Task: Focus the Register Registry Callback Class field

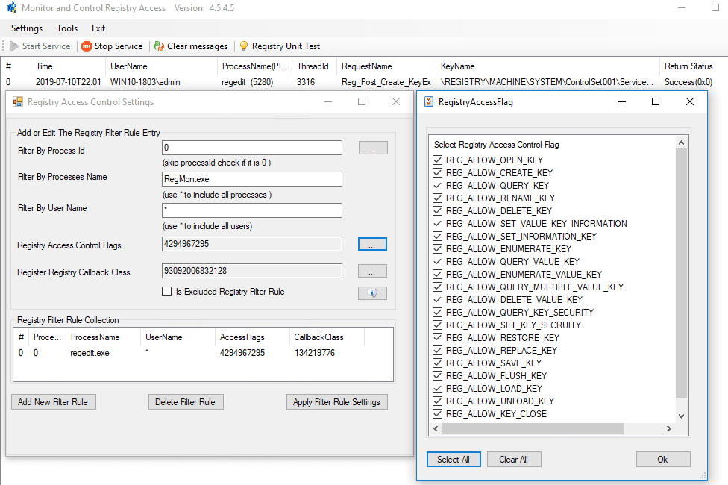Action: [252, 271]
